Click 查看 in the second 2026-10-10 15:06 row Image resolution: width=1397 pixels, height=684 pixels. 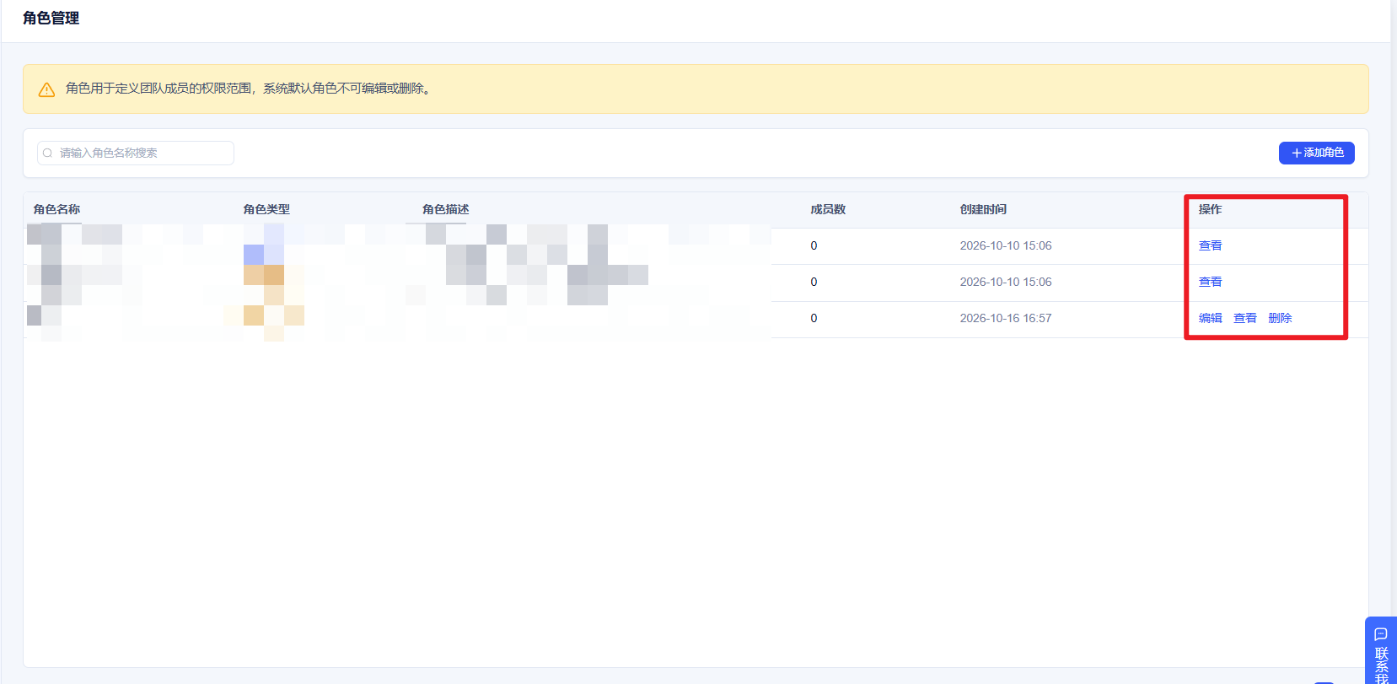point(1211,282)
